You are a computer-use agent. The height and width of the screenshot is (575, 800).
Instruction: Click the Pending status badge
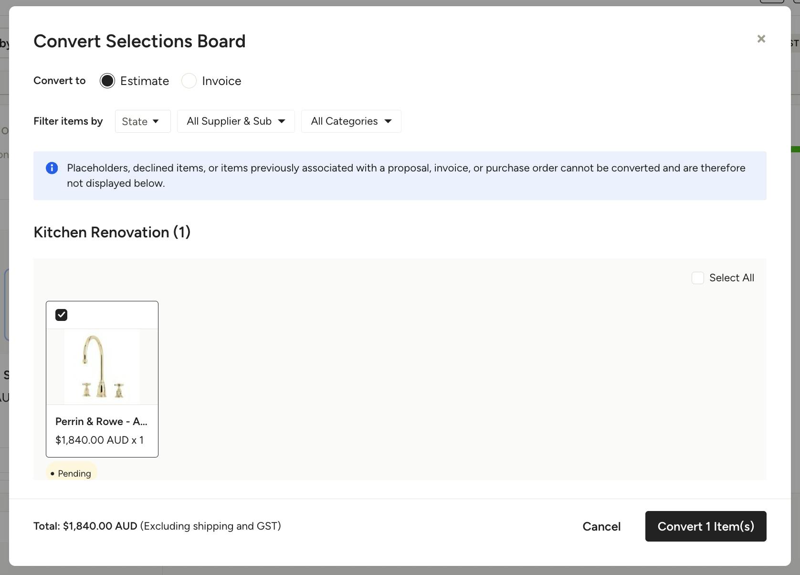coord(72,473)
